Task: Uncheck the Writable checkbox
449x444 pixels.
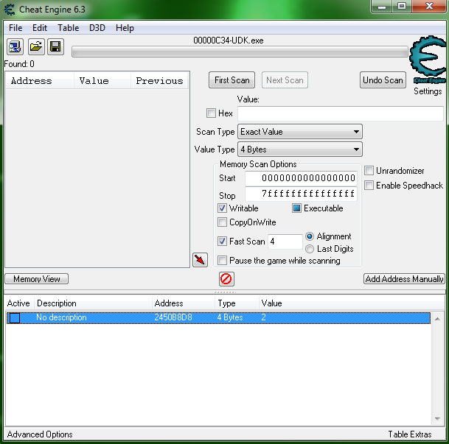Action: [222, 208]
